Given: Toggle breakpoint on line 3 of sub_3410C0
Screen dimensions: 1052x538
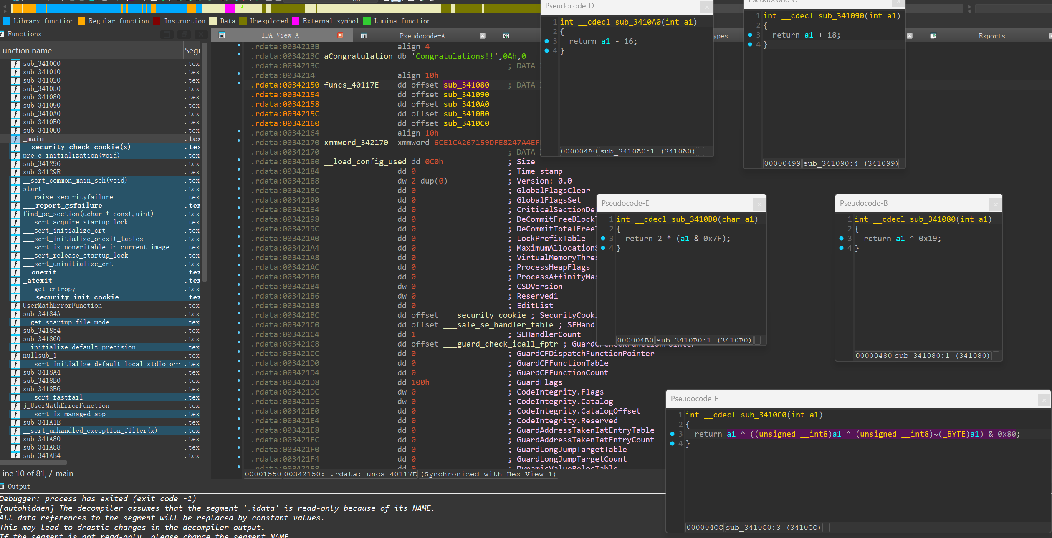Looking at the screenshot, I should (x=672, y=434).
